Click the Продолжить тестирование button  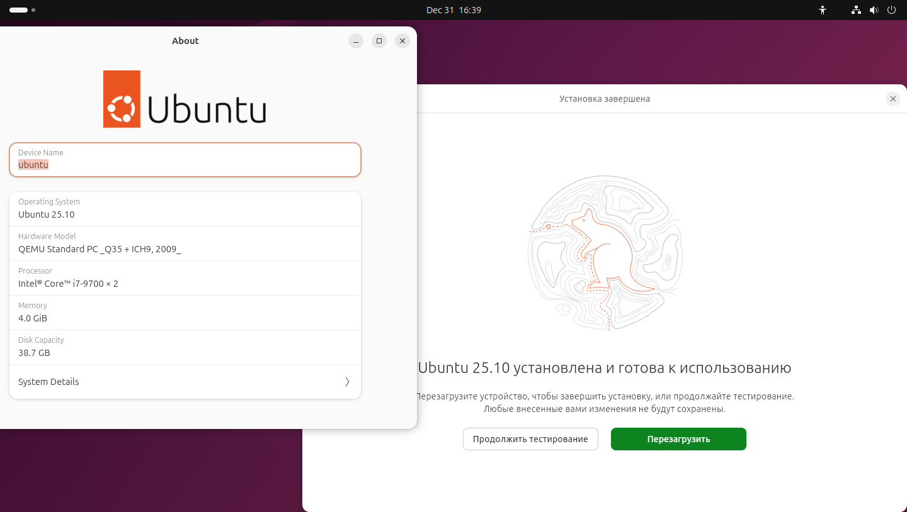(x=530, y=439)
